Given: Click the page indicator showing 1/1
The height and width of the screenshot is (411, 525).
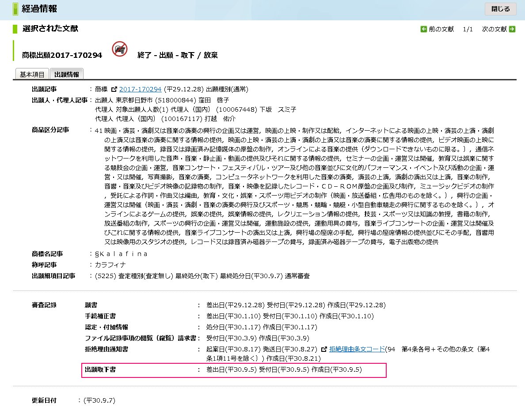Looking at the screenshot, I should click(467, 28).
